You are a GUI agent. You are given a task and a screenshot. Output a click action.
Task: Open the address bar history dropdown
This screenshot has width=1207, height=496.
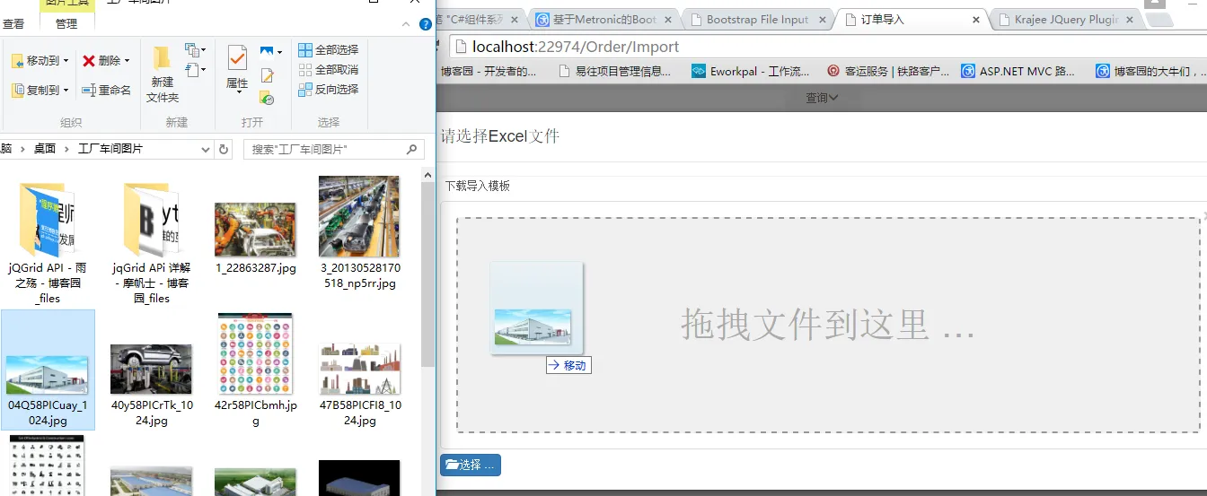206,149
